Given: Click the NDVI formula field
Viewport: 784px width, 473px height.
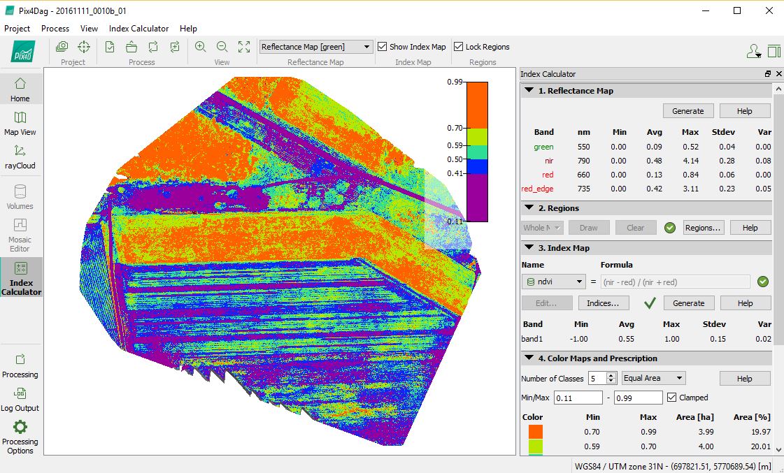Looking at the screenshot, I should tap(675, 282).
